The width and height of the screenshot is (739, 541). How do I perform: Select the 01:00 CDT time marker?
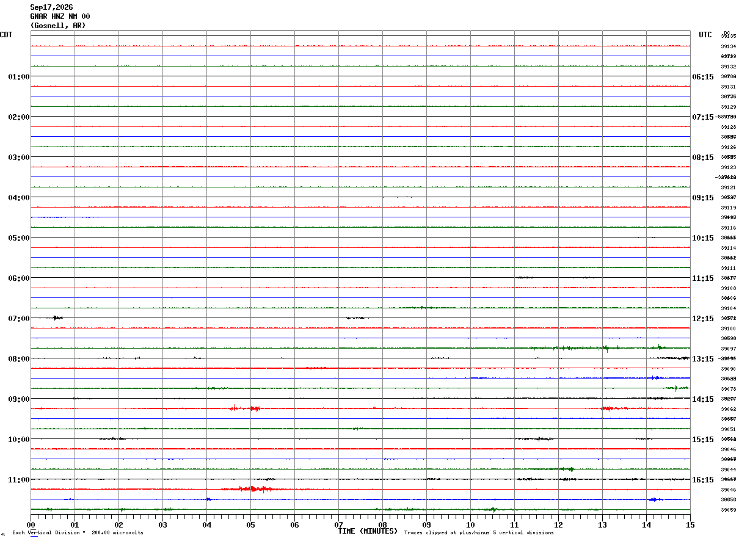19,77
